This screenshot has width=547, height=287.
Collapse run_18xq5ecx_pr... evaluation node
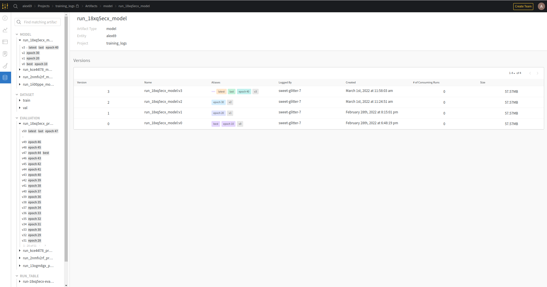(20, 124)
